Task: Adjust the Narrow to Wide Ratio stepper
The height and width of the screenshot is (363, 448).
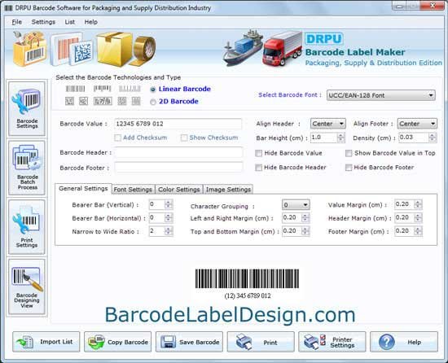Action: (x=169, y=231)
